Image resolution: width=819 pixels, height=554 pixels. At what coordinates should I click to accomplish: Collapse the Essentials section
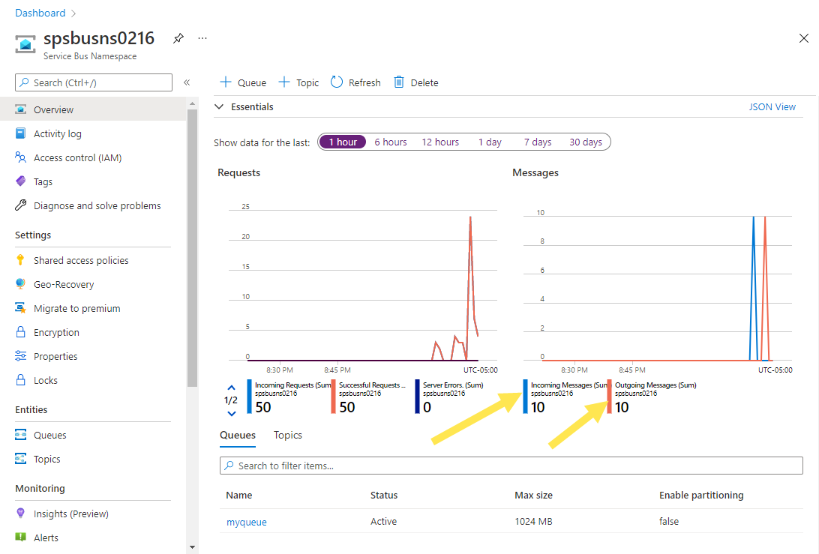220,107
